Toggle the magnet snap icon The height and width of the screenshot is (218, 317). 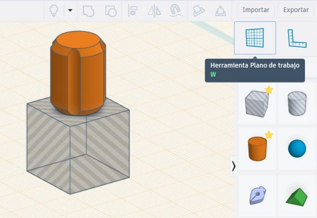[x=176, y=10]
